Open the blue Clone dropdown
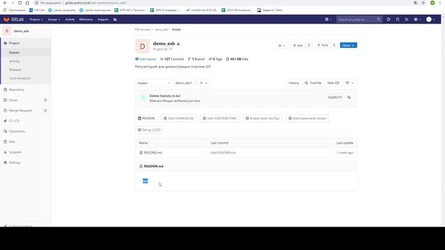 [348, 45]
